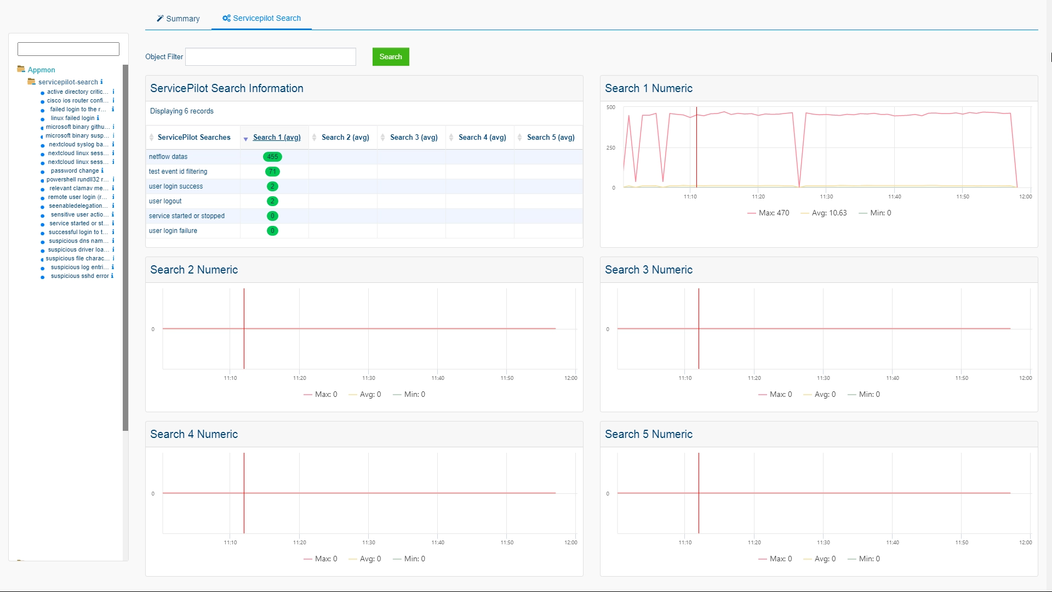The width and height of the screenshot is (1052, 592).
Task: Click info icon for nextcloud syslog item
Action: click(x=113, y=145)
